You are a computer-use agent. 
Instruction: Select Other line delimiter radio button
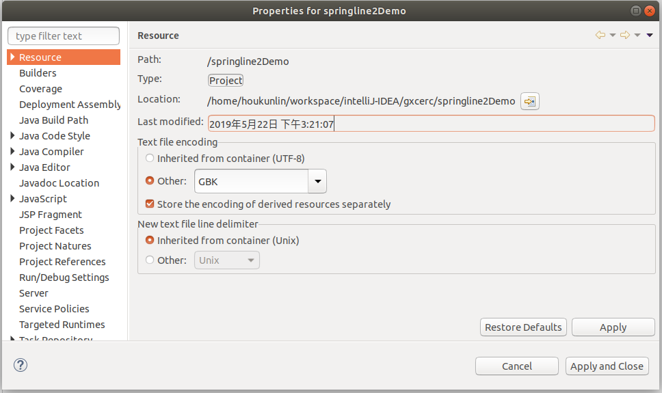(150, 260)
